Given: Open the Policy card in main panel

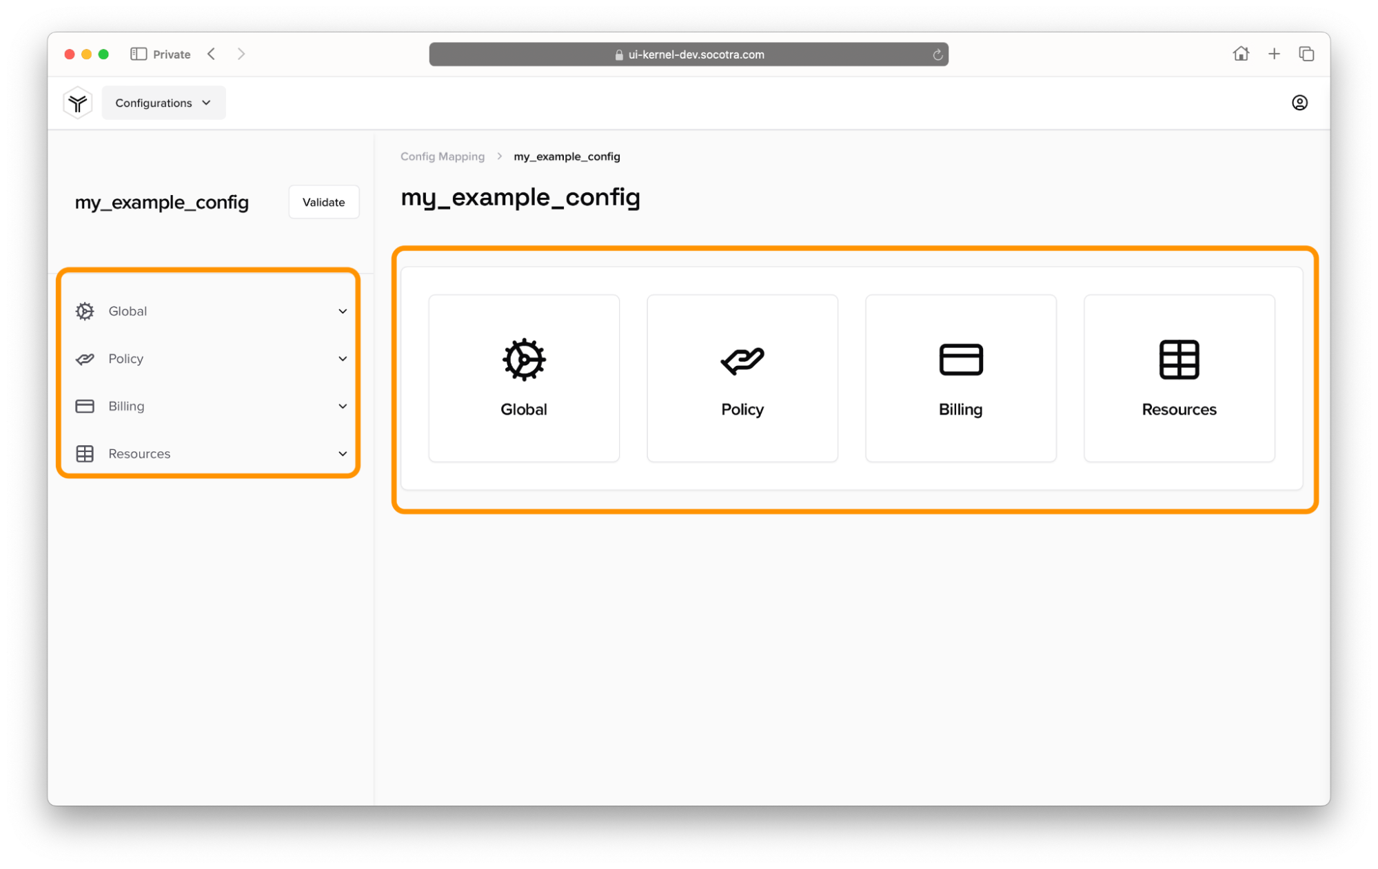Looking at the screenshot, I should [742, 378].
